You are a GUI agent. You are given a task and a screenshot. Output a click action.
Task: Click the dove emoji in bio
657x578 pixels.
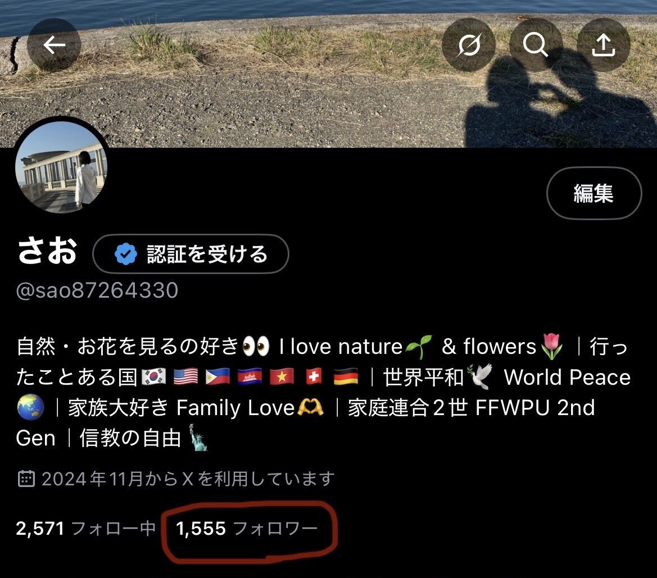pyautogui.click(x=480, y=376)
